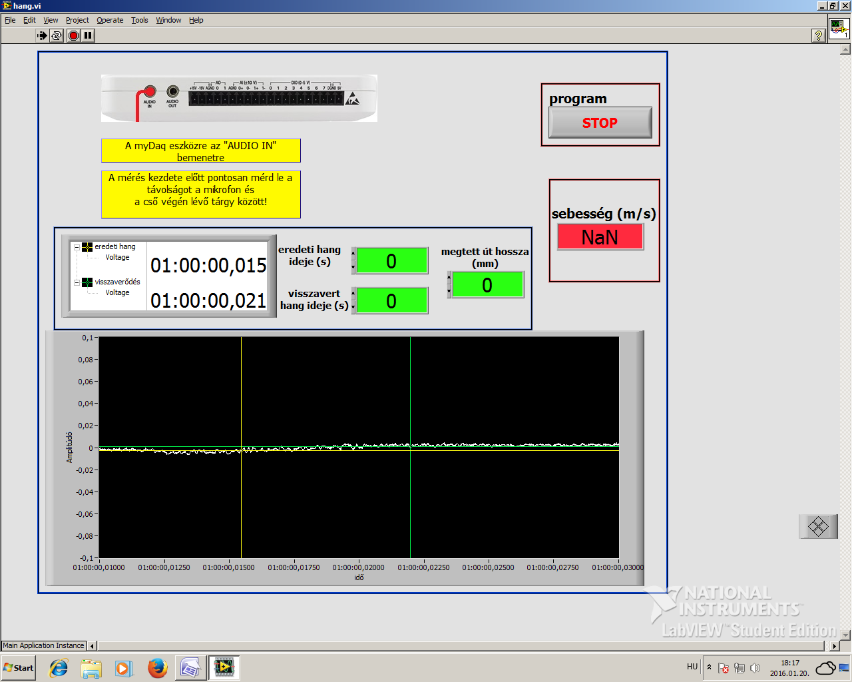Click the diamond-shaped button beside the graph
This screenshot has height=682, width=852.
(x=818, y=527)
